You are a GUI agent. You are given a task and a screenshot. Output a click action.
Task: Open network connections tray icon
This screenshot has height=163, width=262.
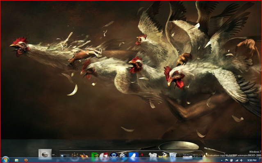[237, 160]
